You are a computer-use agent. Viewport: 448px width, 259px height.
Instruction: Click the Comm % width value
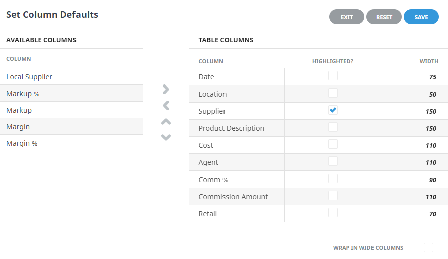coord(432,180)
